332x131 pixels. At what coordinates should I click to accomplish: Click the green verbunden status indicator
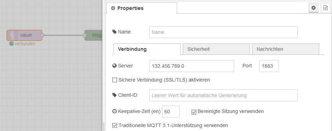11,44
